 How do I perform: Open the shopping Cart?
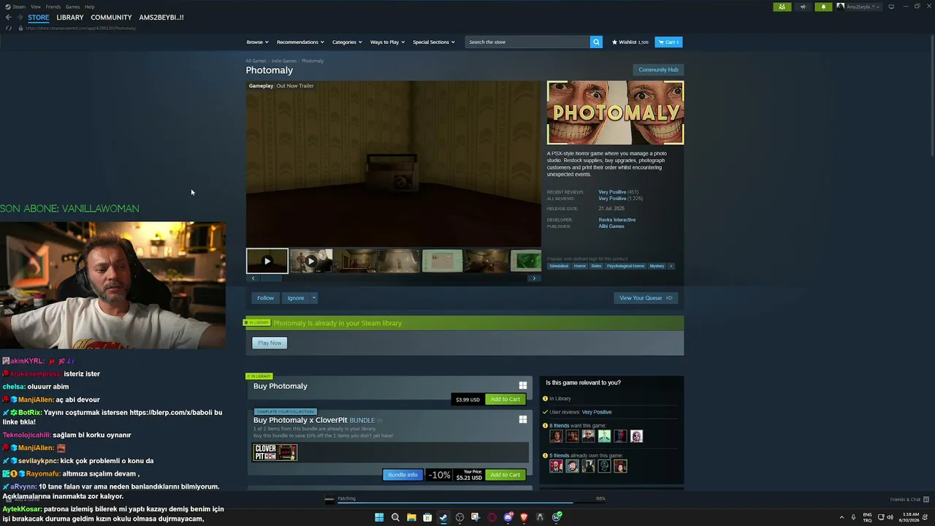[668, 42]
